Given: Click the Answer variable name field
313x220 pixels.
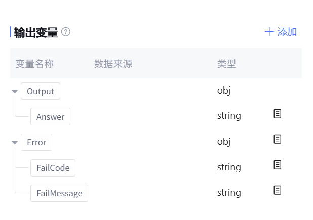Looking at the screenshot, I should [50, 117].
